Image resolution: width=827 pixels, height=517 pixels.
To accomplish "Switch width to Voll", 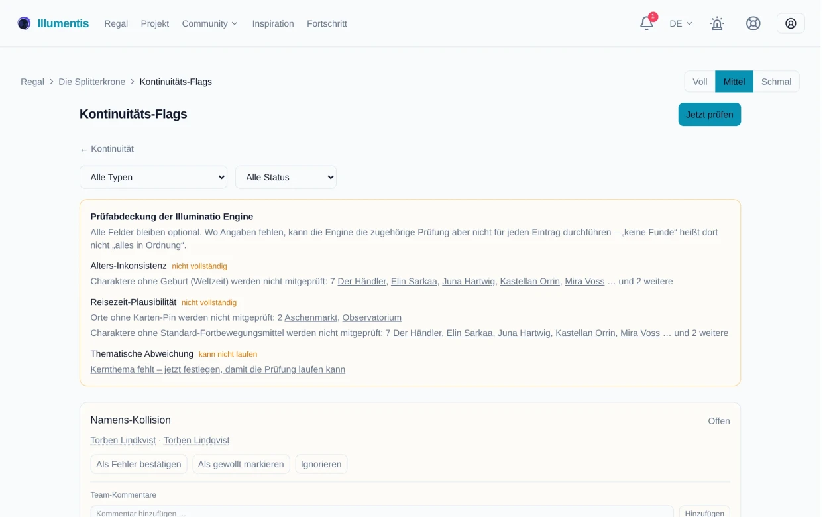I will (700, 82).
